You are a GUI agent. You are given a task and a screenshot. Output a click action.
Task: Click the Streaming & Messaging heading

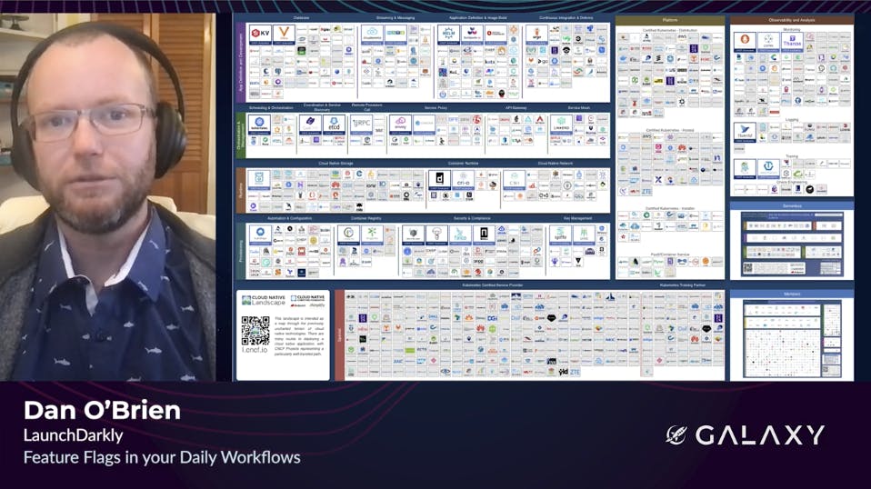tap(395, 18)
